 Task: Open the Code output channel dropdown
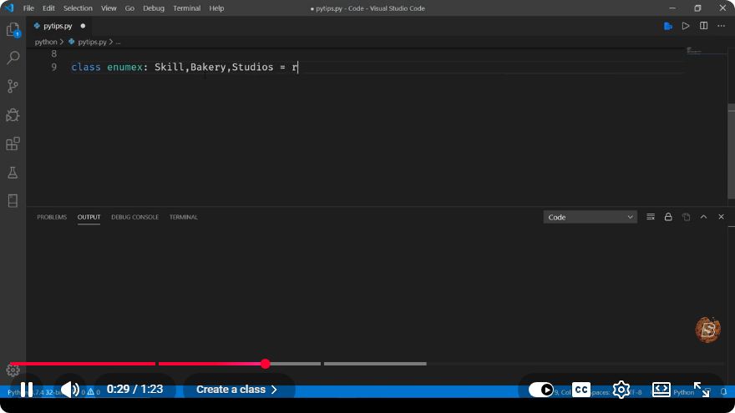coord(591,217)
